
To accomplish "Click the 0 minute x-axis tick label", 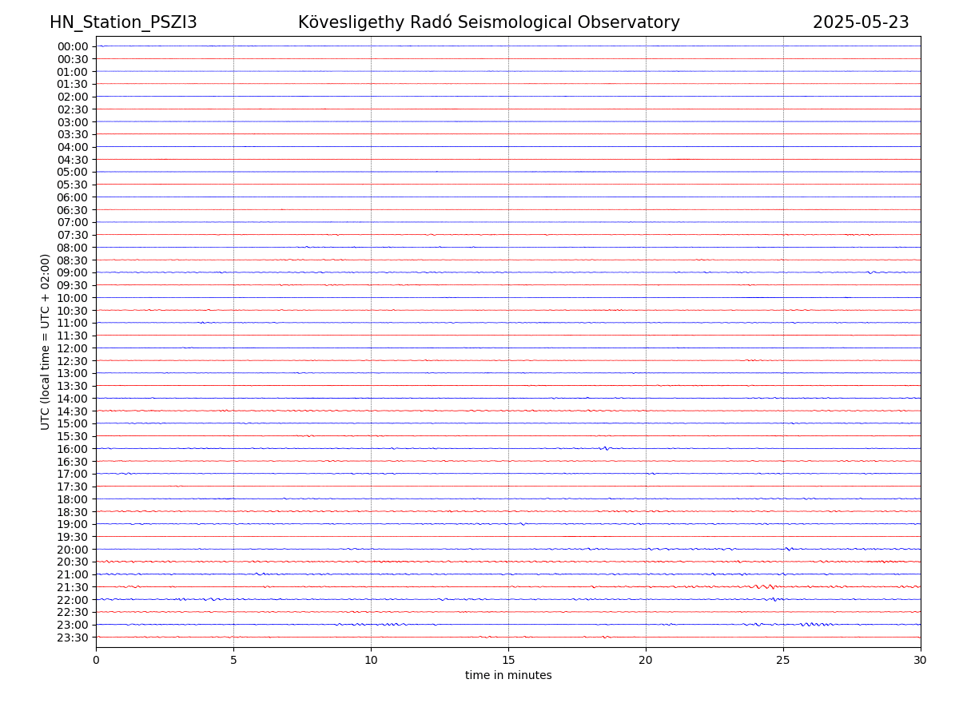I will [x=96, y=661].
